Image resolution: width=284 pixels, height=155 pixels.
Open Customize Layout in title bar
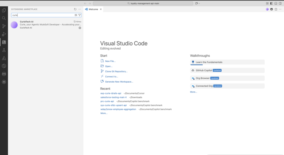point(267,4)
